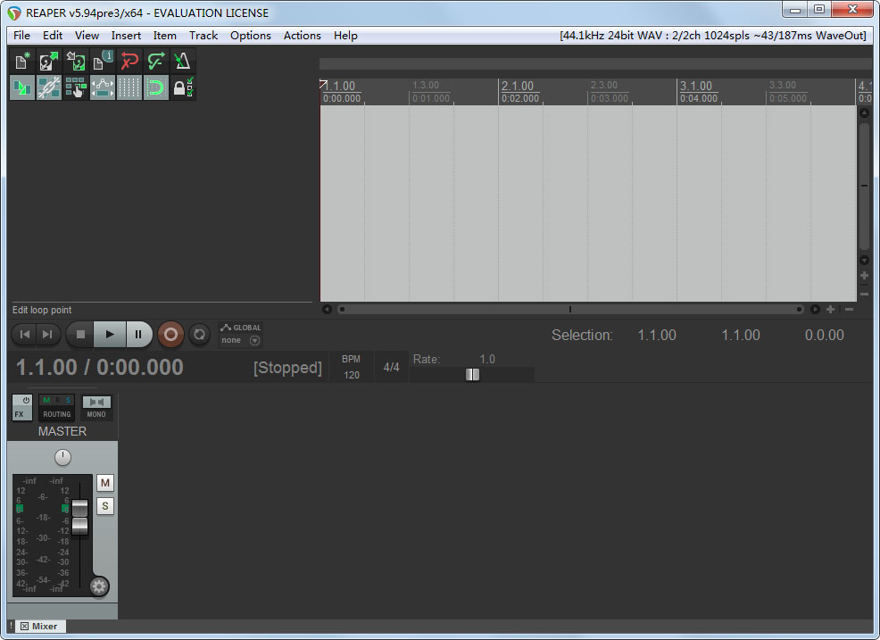880x640 pixels.
Task: Open the Insert menu
Action: coord(126,36)
